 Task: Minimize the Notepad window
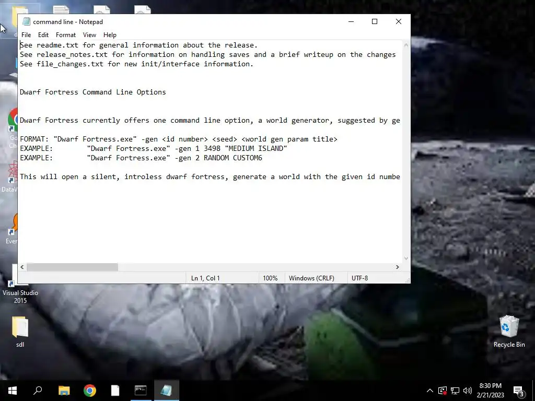click(x=351, y=21)
